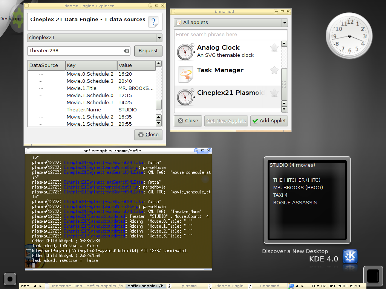386x289 pixels.
Task: Click the help question mark icon in Plasma Engine Explorer
Action: [x=153, y=22]
